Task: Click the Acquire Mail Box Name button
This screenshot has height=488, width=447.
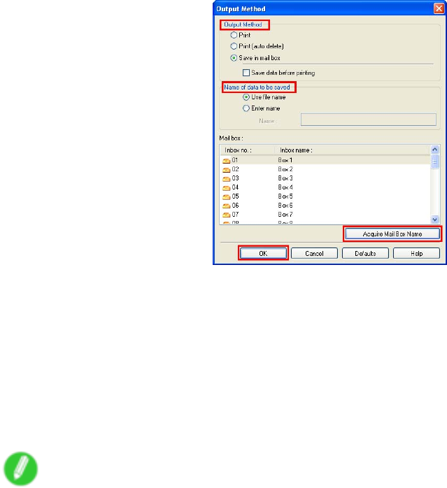Action: point(392,234)
